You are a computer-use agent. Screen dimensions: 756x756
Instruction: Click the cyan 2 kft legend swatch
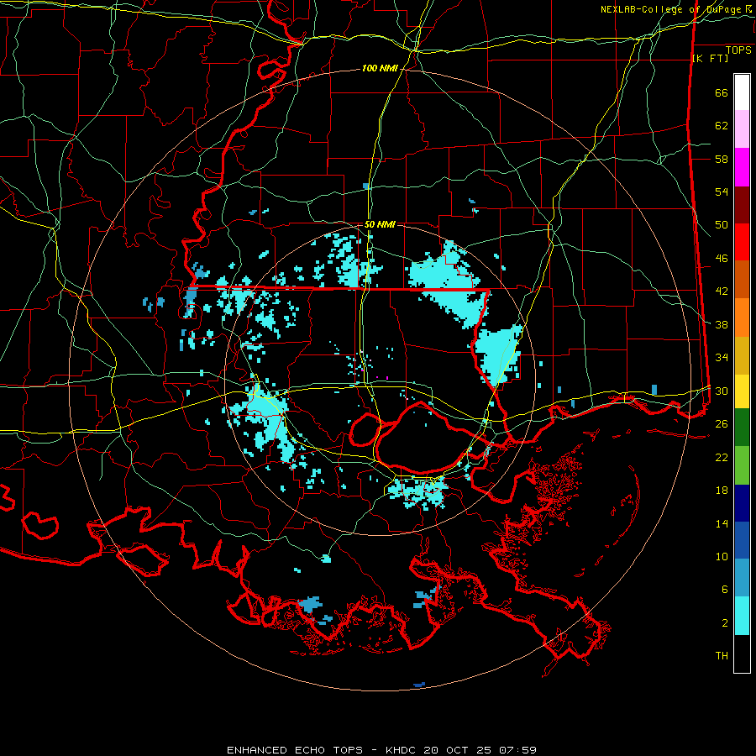click(x=742, y=616)
